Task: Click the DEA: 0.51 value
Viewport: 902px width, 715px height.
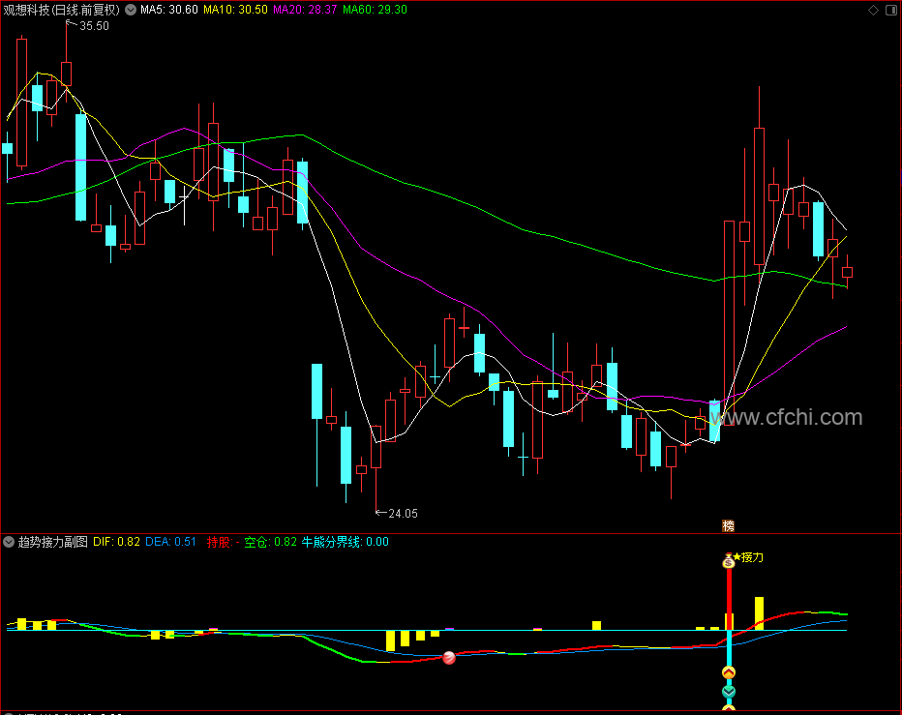Action: pos(171,542)
